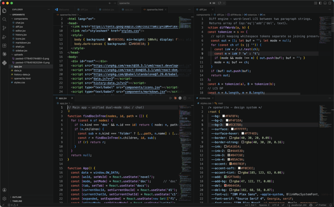This screenshot has width=334, height=207.
Task: Click the --accent color swatch #B97B3F
Action: coord(230,164)
